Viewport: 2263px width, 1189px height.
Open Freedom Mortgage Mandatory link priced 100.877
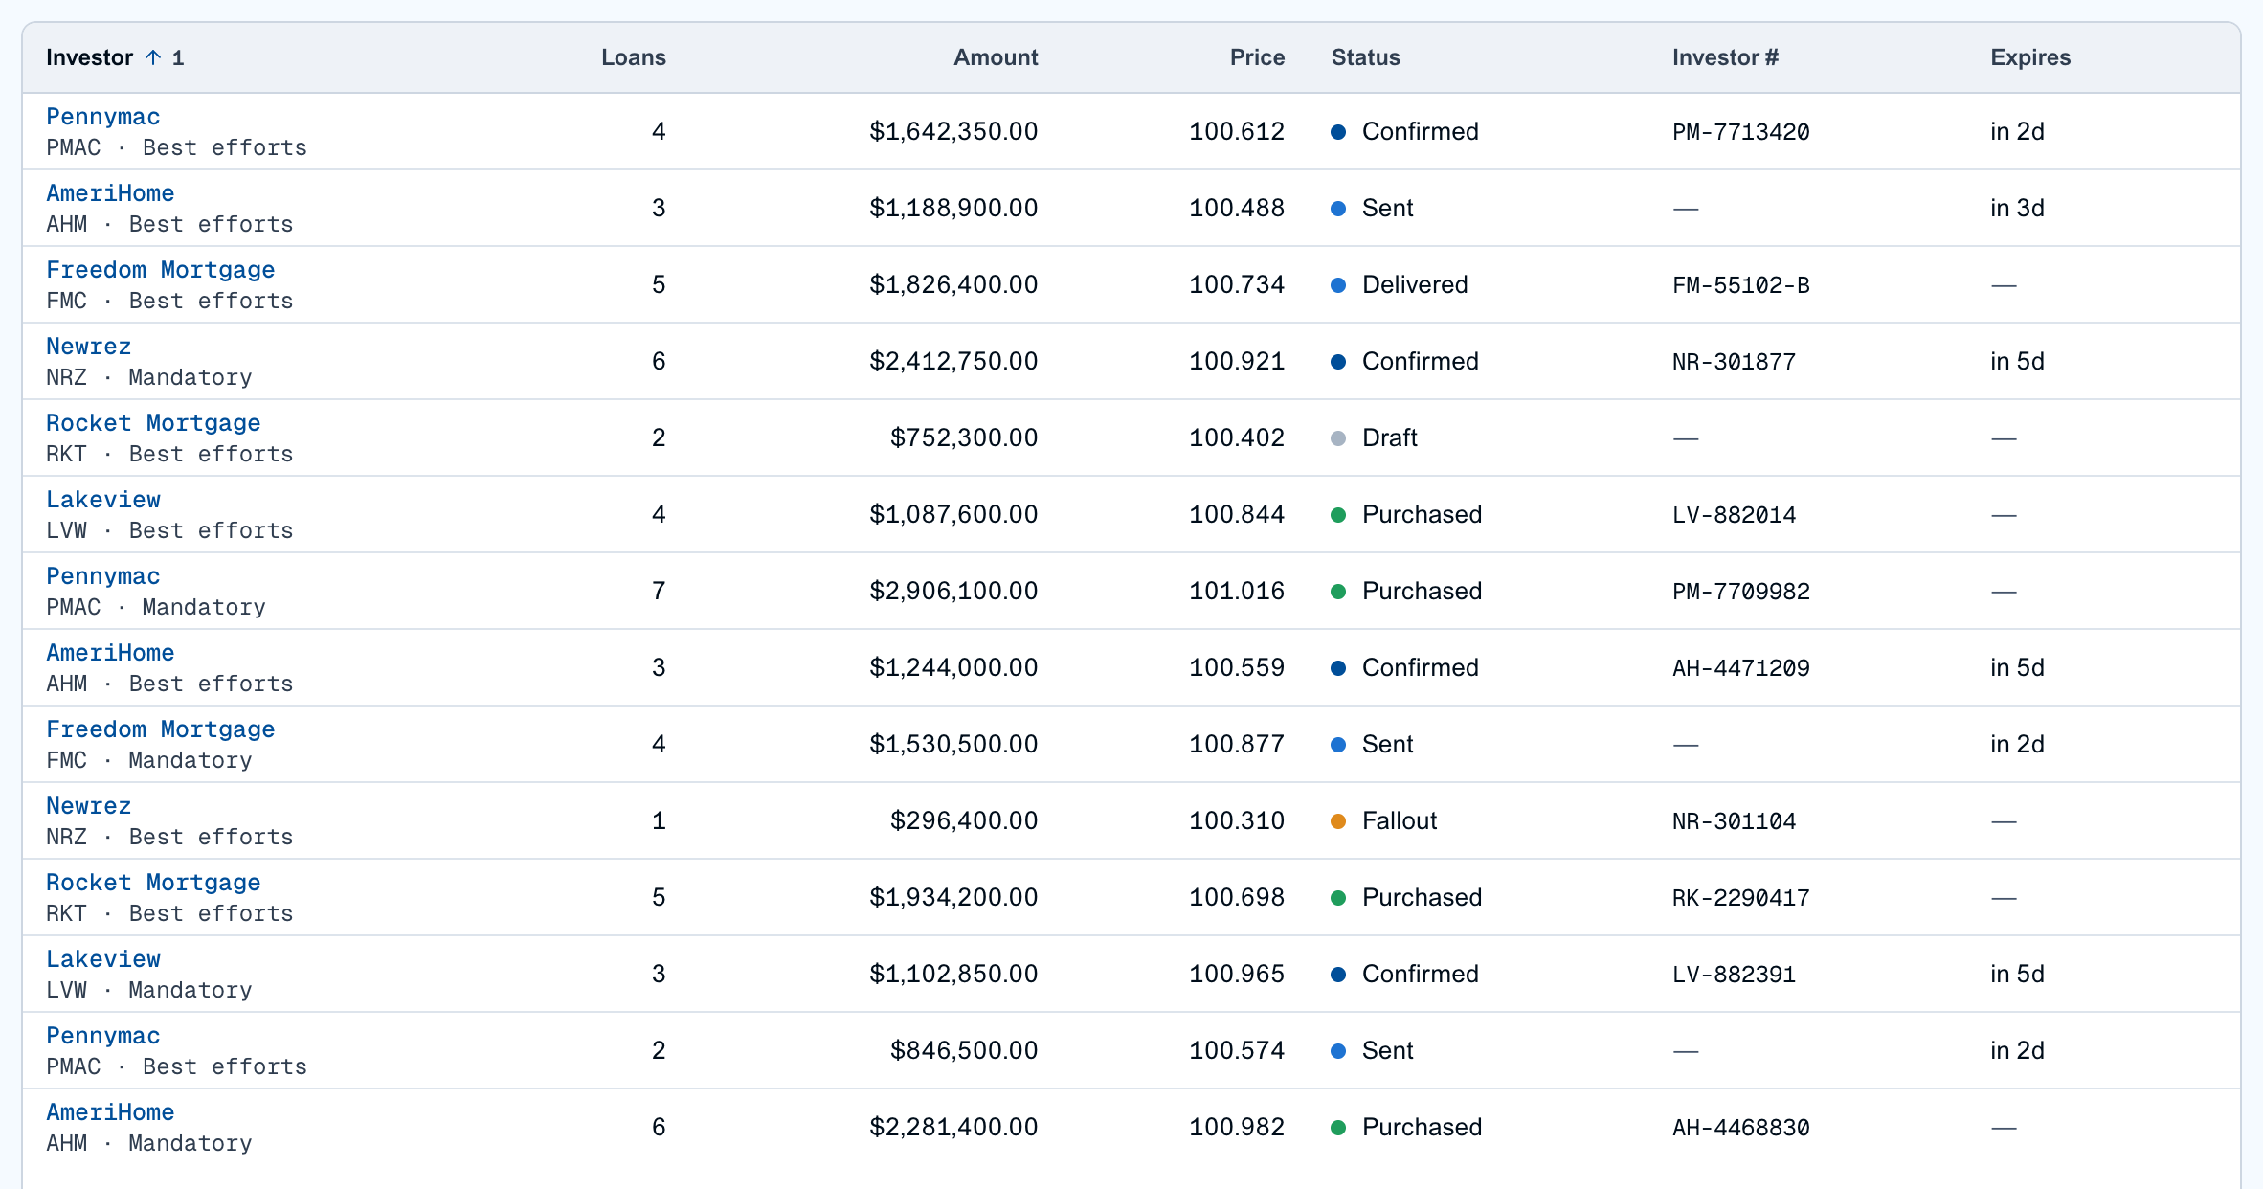click(161, 729)
